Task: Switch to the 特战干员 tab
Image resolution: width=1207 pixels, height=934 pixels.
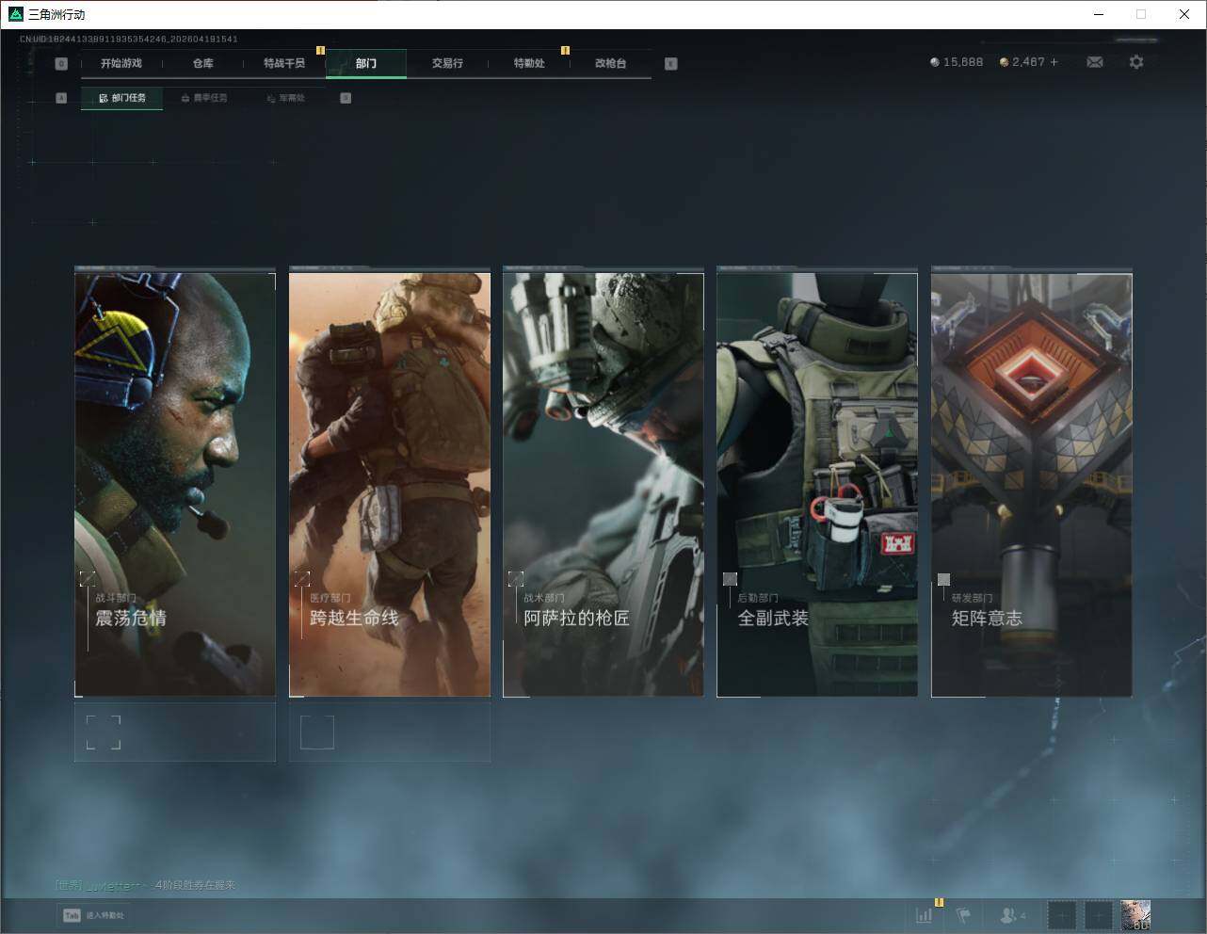Action: 284,63
